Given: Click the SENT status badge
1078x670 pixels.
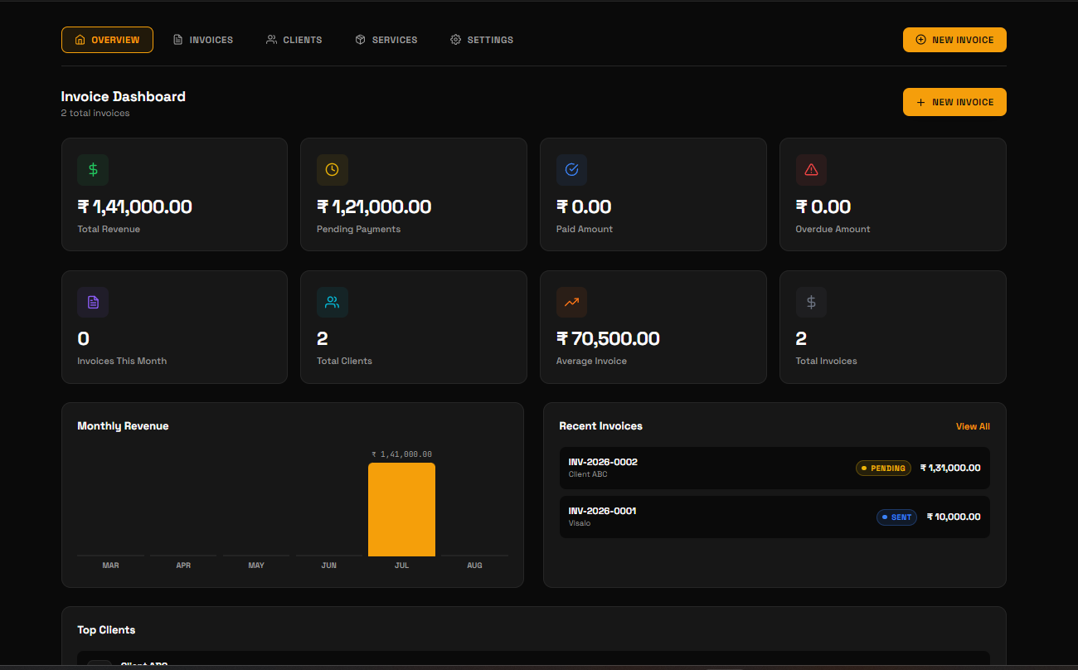Looking at the screenshot, I should click(896, 517).
